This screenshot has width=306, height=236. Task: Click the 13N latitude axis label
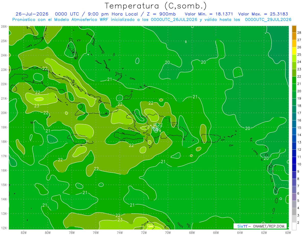[x=4, y=214]
